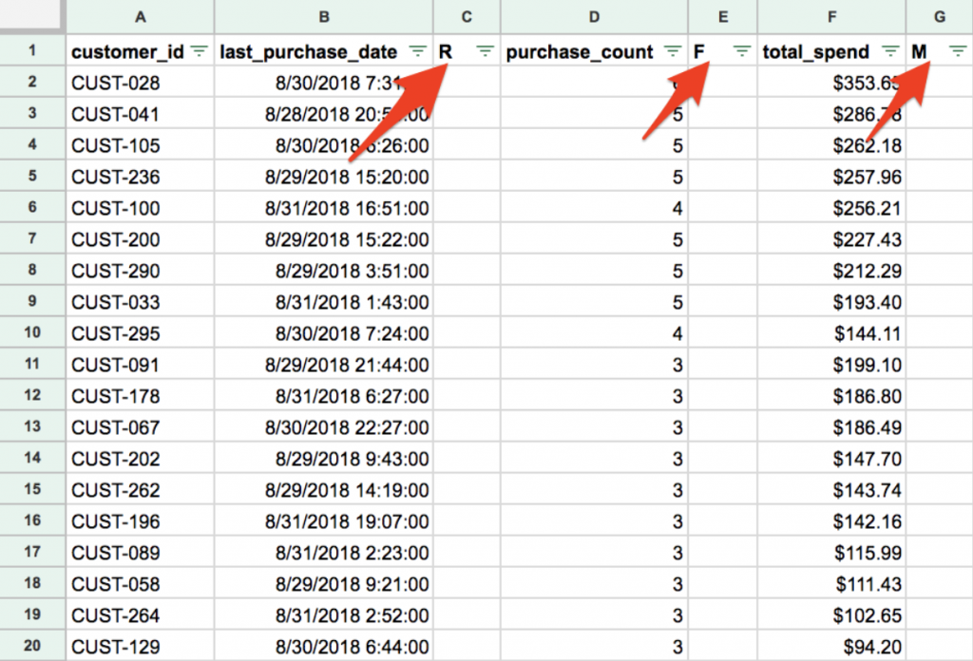Select column D header

tap(594, 17)
